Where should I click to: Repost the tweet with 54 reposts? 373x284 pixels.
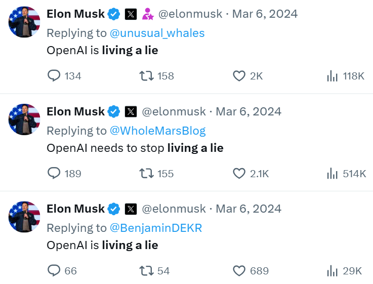[146, 271]
